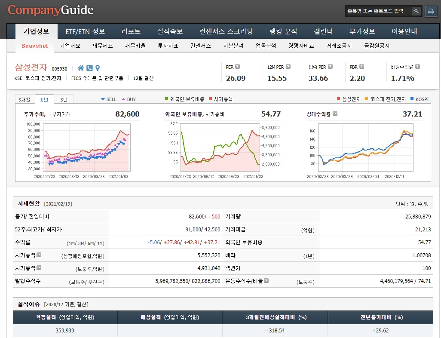Click the print page icon
Image resolution: width=441 pixels, height=338 pixels.
[x=431, y=11]
